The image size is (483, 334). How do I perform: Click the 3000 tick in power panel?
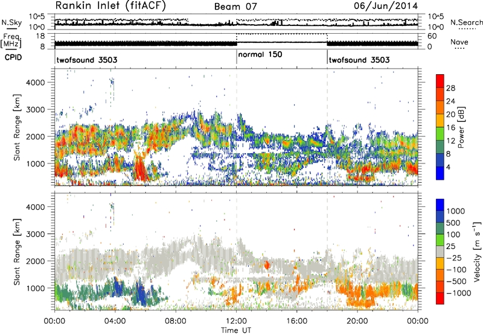pos(35,110)
